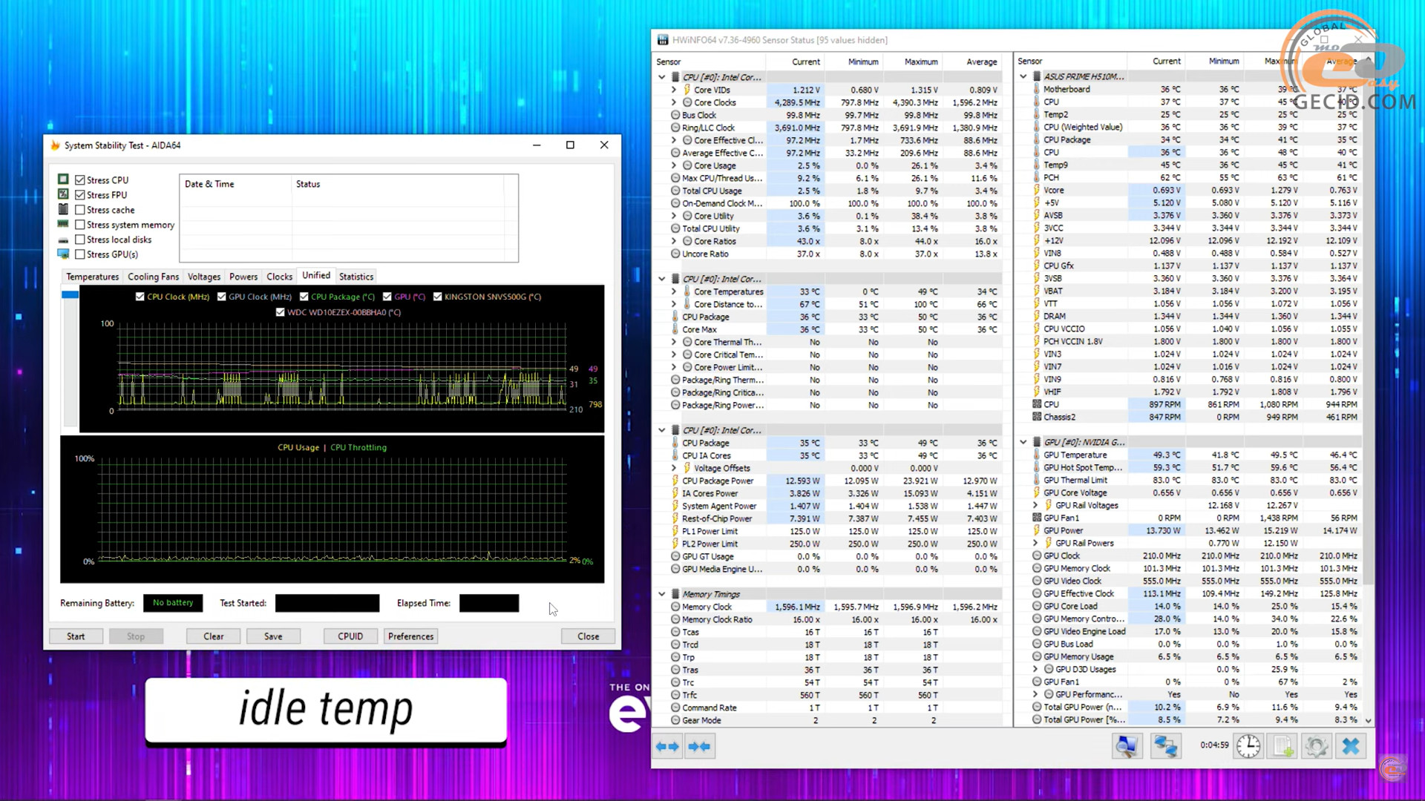Screen dimensions: 1425x801
Task: Select the Statistics tab
Action: point(356,276)
